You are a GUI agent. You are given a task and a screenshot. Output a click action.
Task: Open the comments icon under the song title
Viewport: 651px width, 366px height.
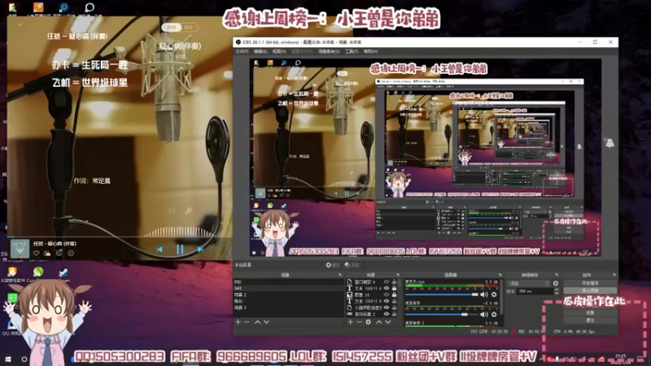coord(59,253)
